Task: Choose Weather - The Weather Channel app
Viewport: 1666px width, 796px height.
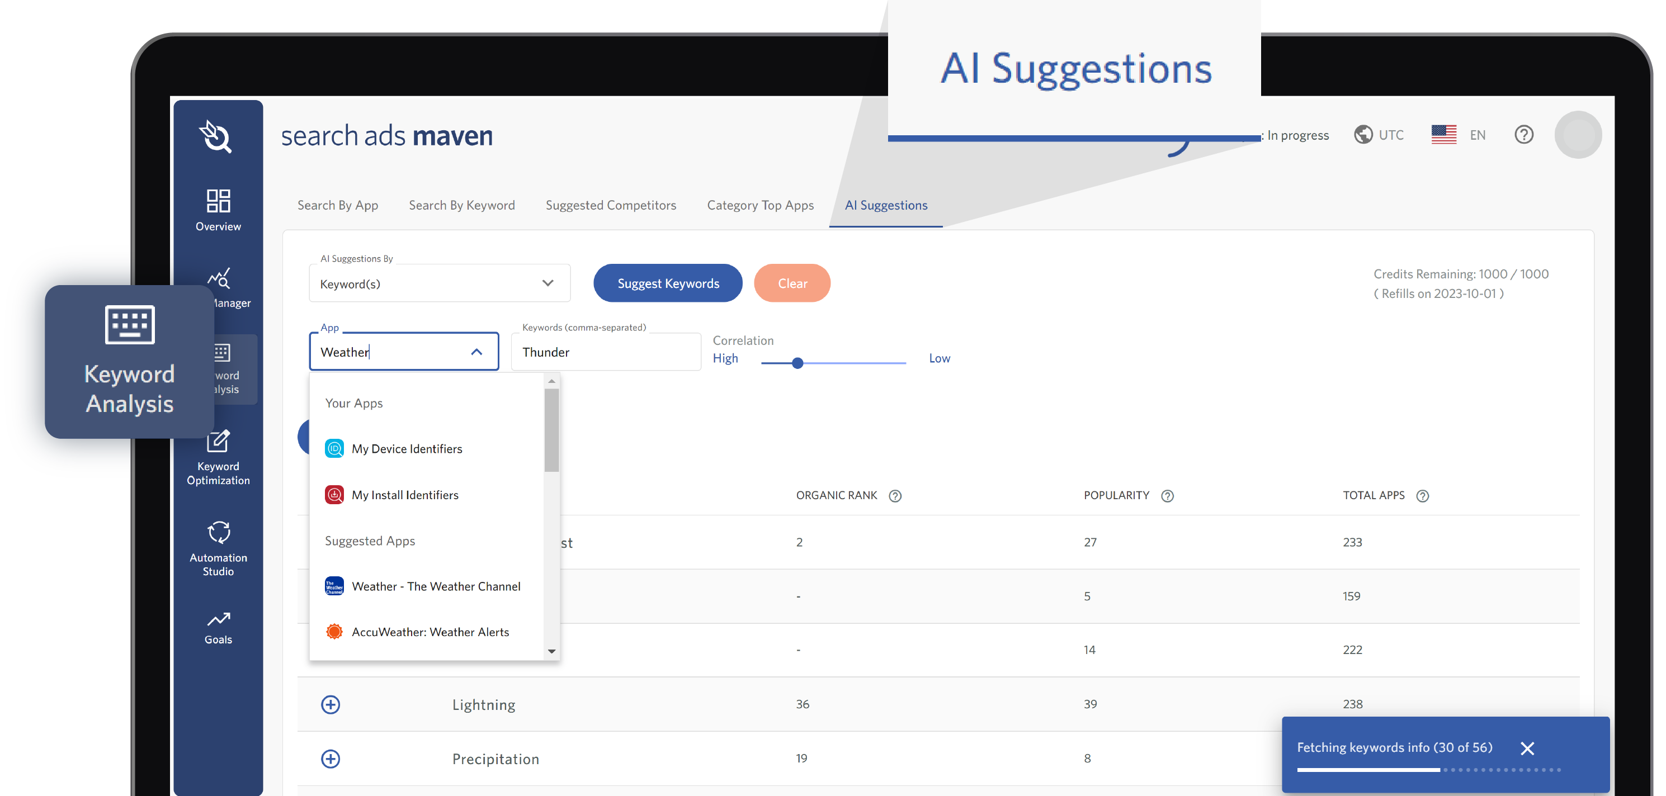Action: click(427, 586)
